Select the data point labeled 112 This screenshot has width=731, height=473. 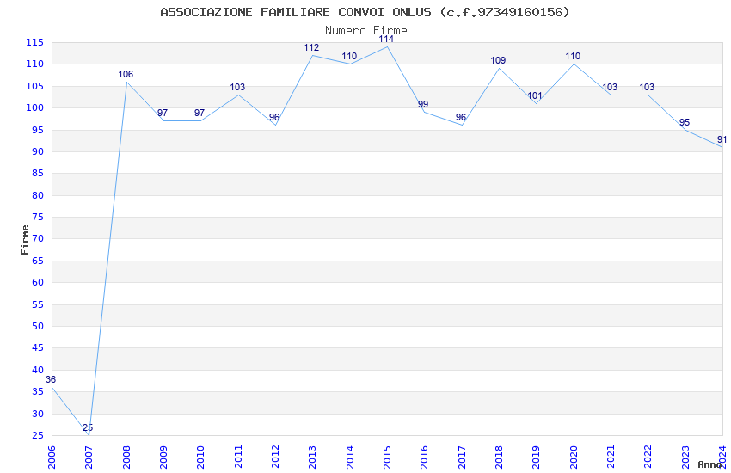[x=311, y=48]
